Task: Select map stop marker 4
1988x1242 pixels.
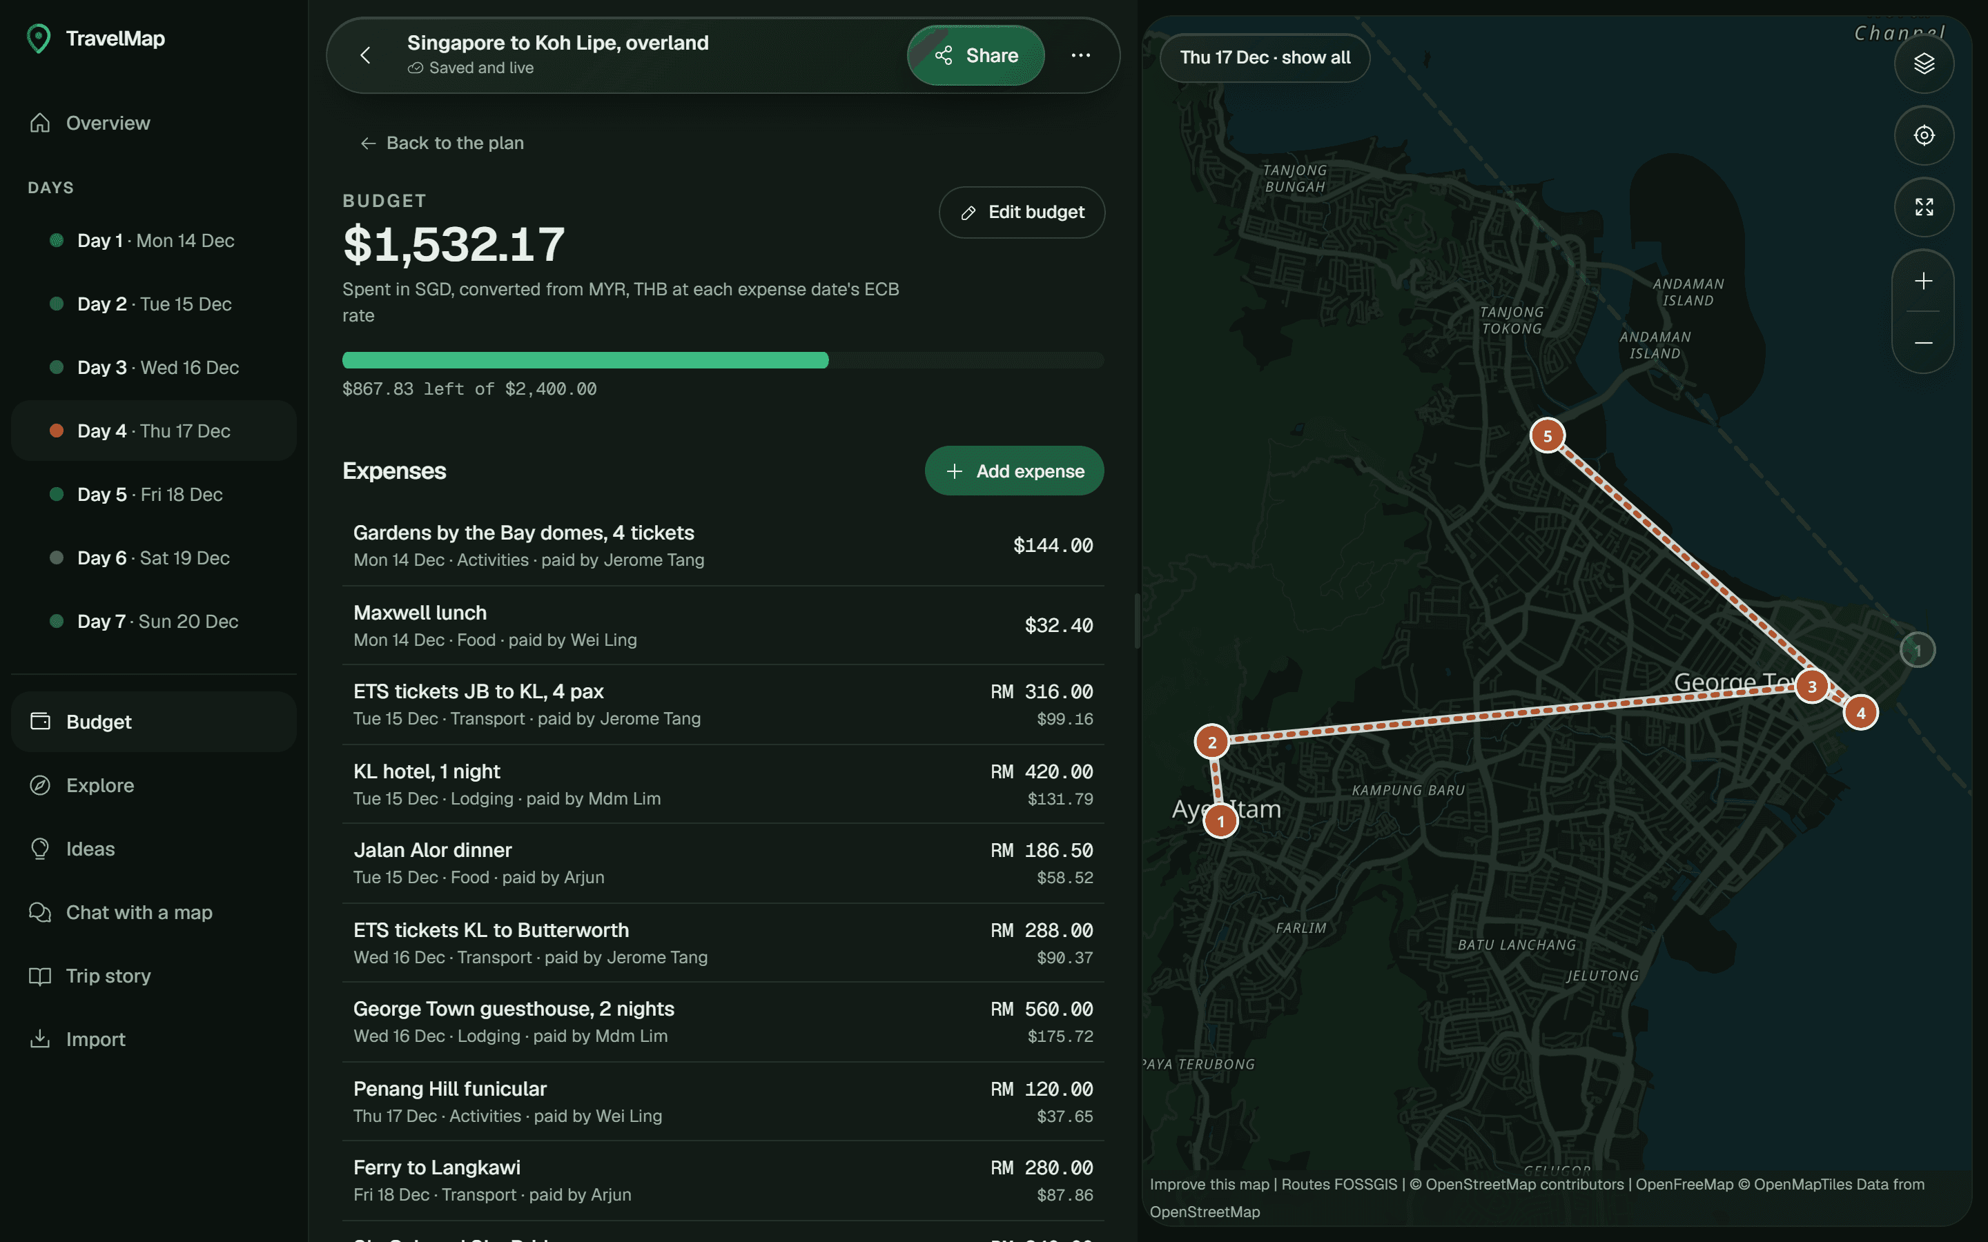Action: [x=1861, y=712]
